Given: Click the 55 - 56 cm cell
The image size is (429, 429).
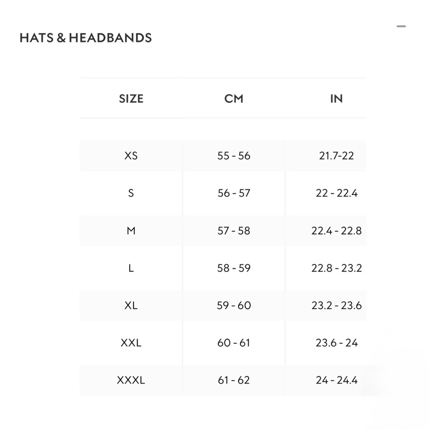Looking at the screenshot, I should 234,156.
